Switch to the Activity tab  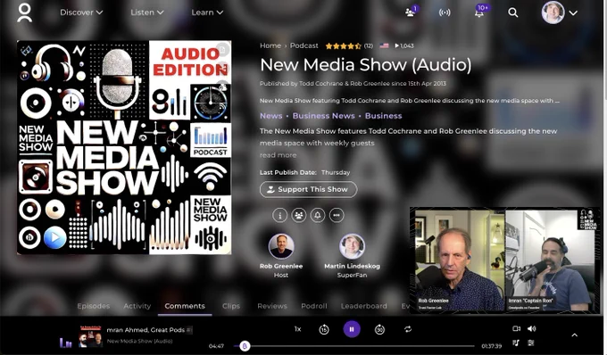(137, 306)
